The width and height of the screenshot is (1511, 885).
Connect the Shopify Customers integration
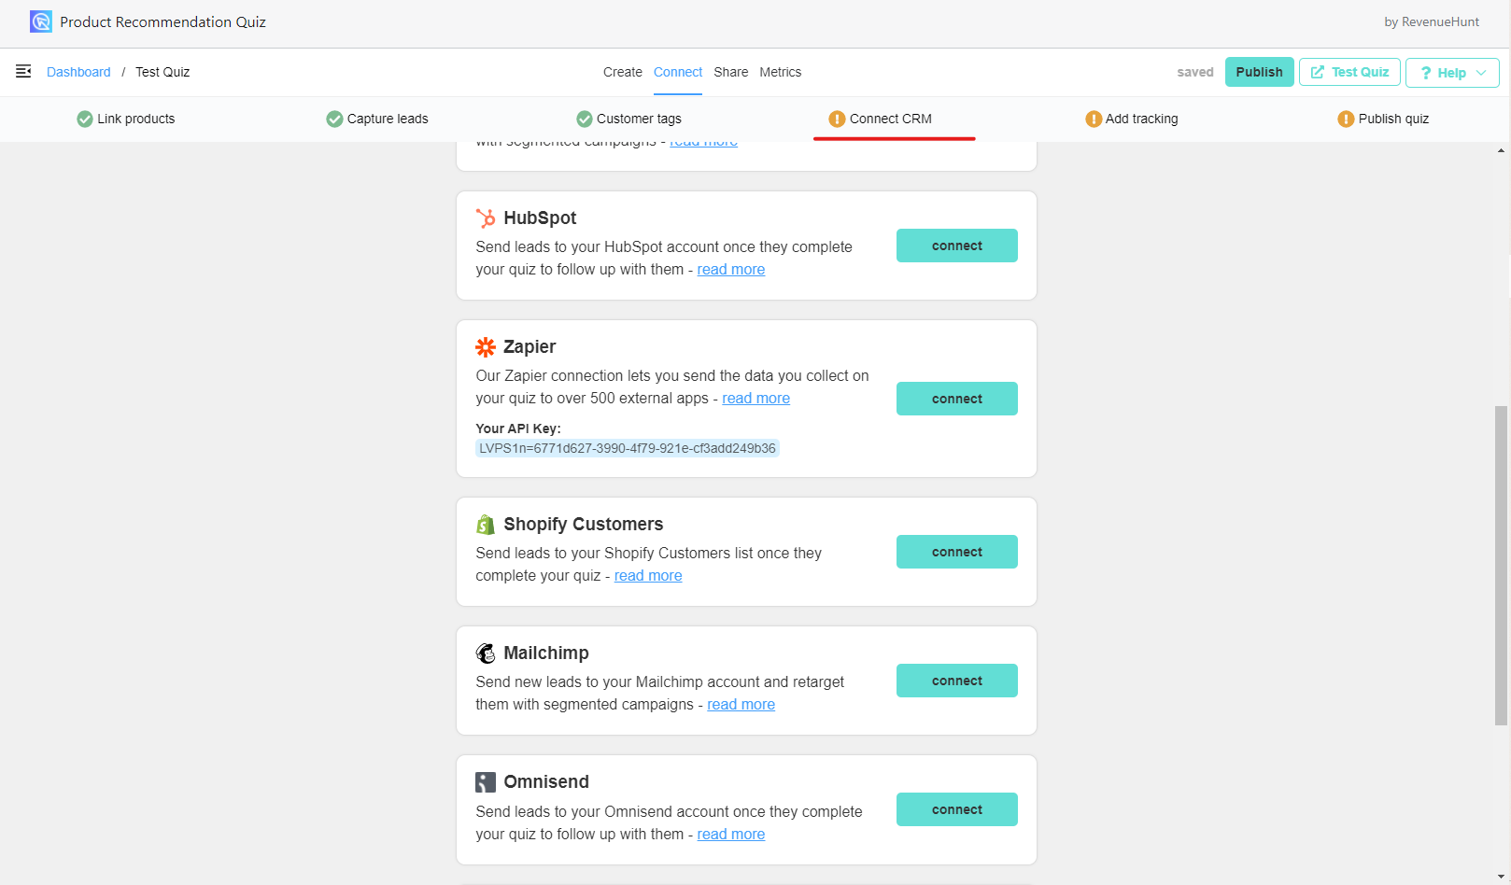tap(957, 552)
